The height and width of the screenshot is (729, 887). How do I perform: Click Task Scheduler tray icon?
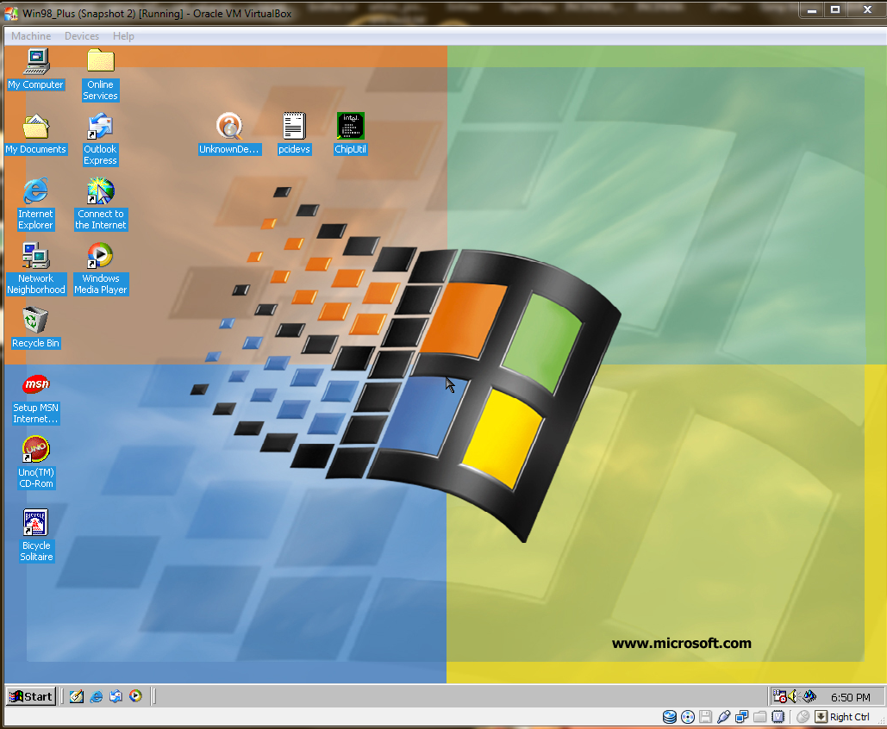pos(779,696)
